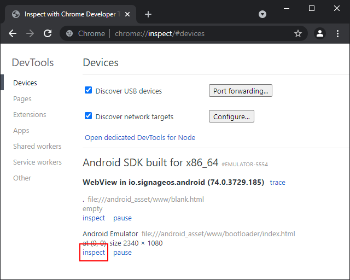350x280 pixels.
Task: Click the forward navigation arrow
Action: coord(30,34)
